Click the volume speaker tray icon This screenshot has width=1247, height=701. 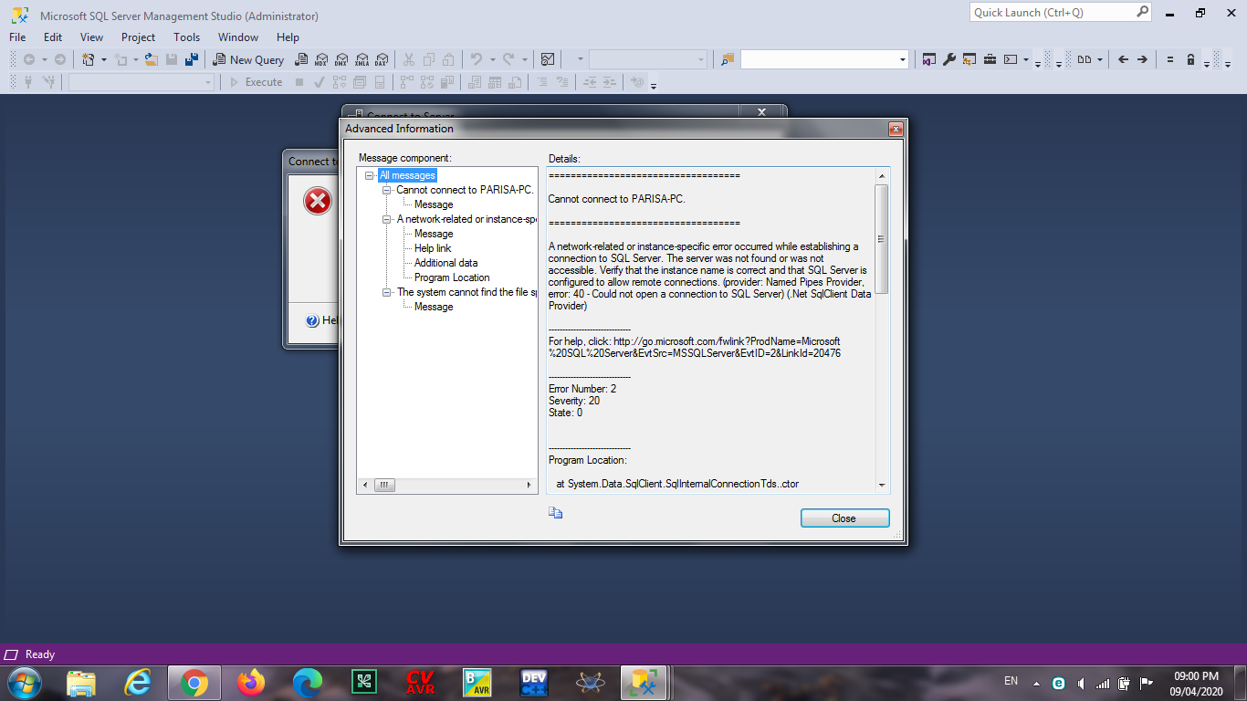tap(1080, 683)
